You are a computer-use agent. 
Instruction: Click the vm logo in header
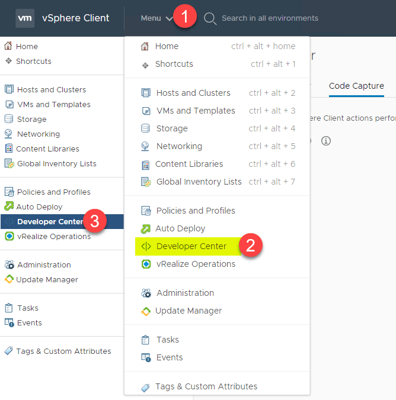coord(25,18)
